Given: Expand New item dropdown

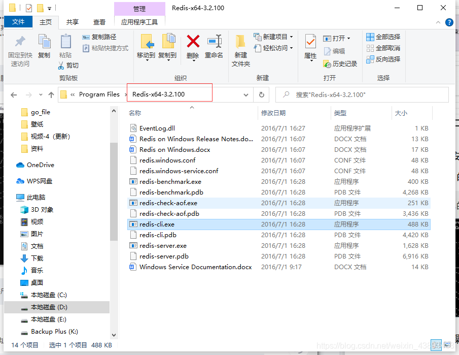Looking at the screenshot, I should [x=273, y=37].
